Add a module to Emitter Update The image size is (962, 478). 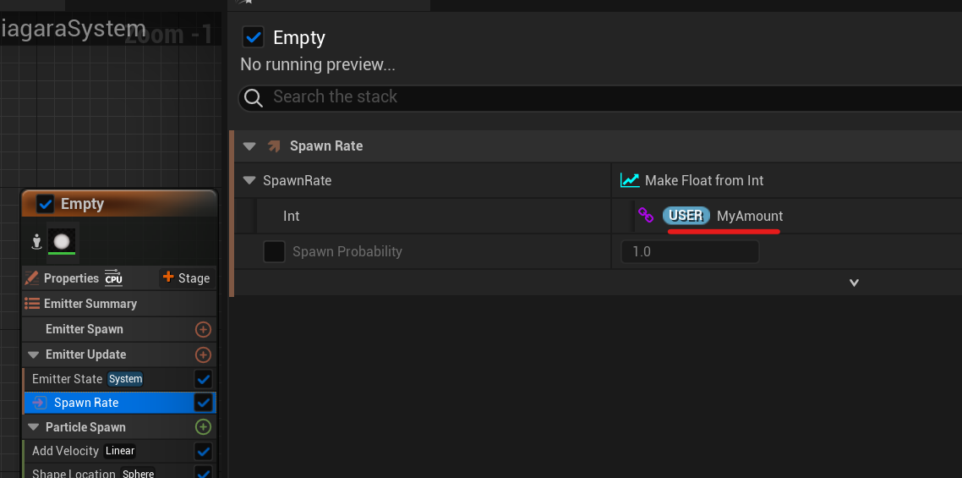(x=203, y=354)
